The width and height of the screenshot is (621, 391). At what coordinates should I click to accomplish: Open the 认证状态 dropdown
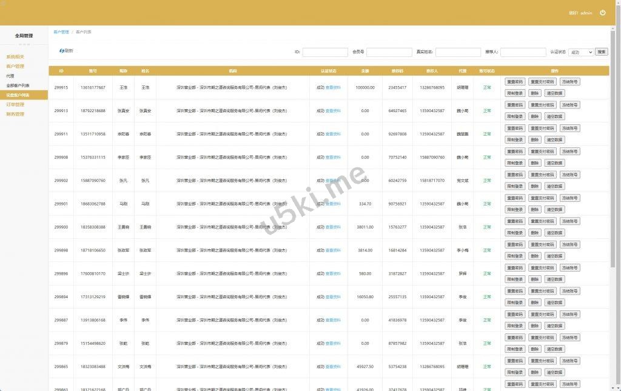pyautogui.click(x=580, y=52)
